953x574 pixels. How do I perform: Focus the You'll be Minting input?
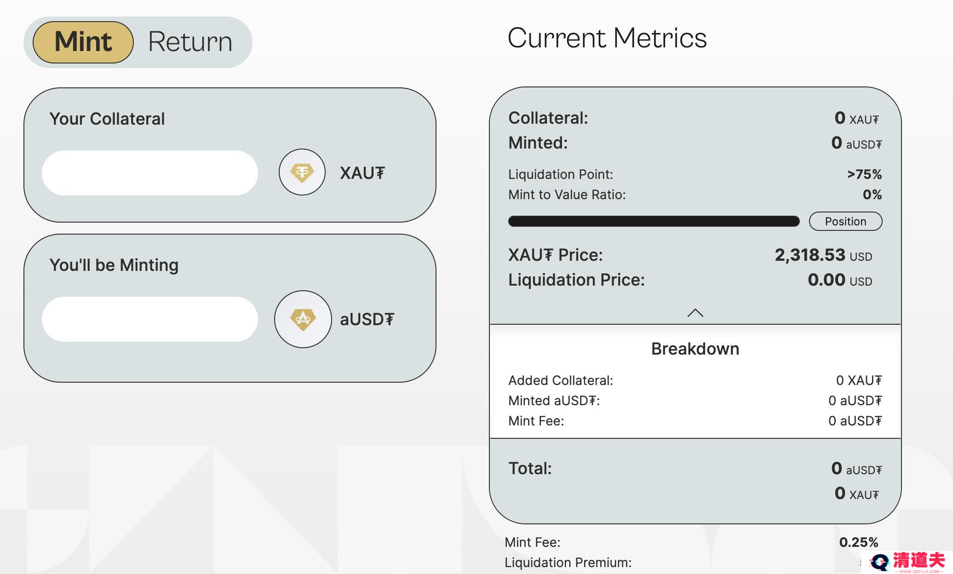tap(150, 319)
